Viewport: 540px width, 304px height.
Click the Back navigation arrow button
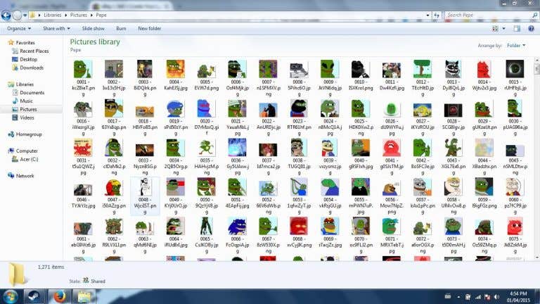coord(6,15)
